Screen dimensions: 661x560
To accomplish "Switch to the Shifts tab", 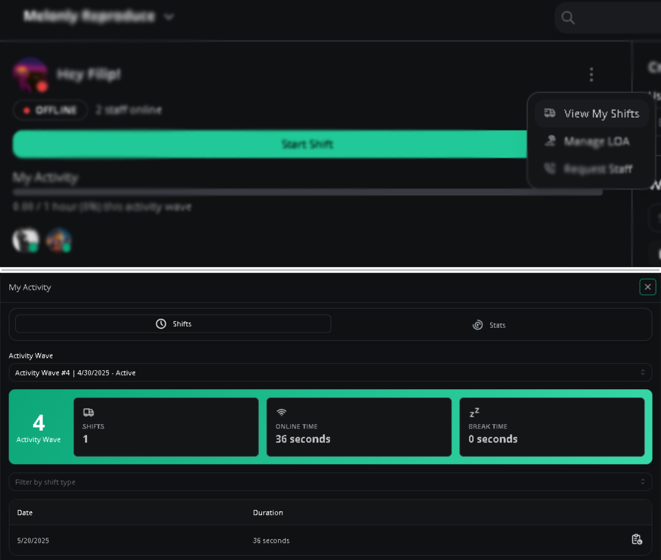I will click(173, 324).
